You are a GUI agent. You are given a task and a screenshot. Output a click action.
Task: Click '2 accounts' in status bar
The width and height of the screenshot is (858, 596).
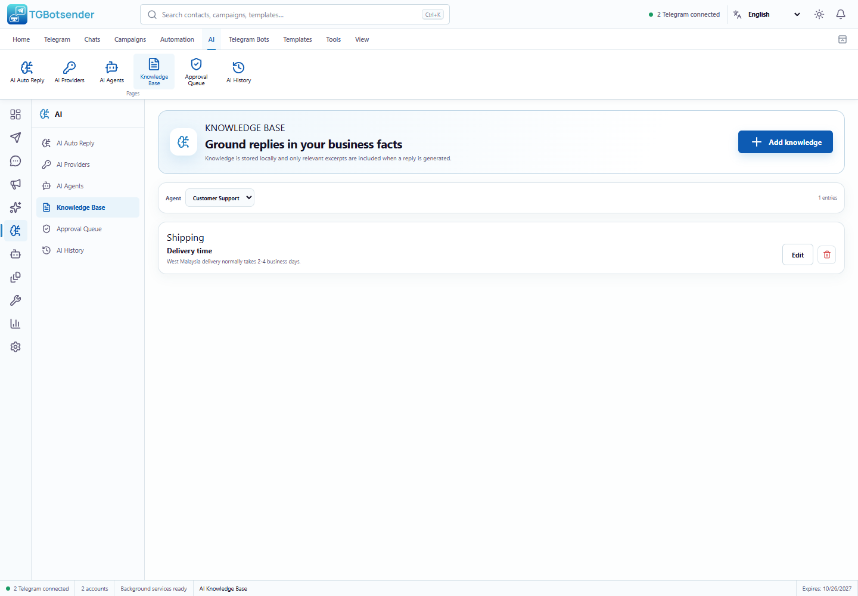[x=95, y=589]
